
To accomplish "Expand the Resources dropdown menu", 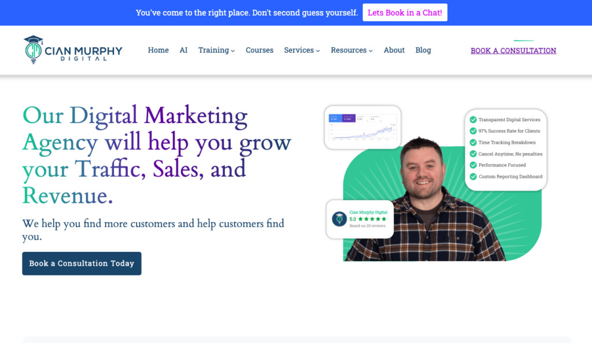I will tap(352, 50).
